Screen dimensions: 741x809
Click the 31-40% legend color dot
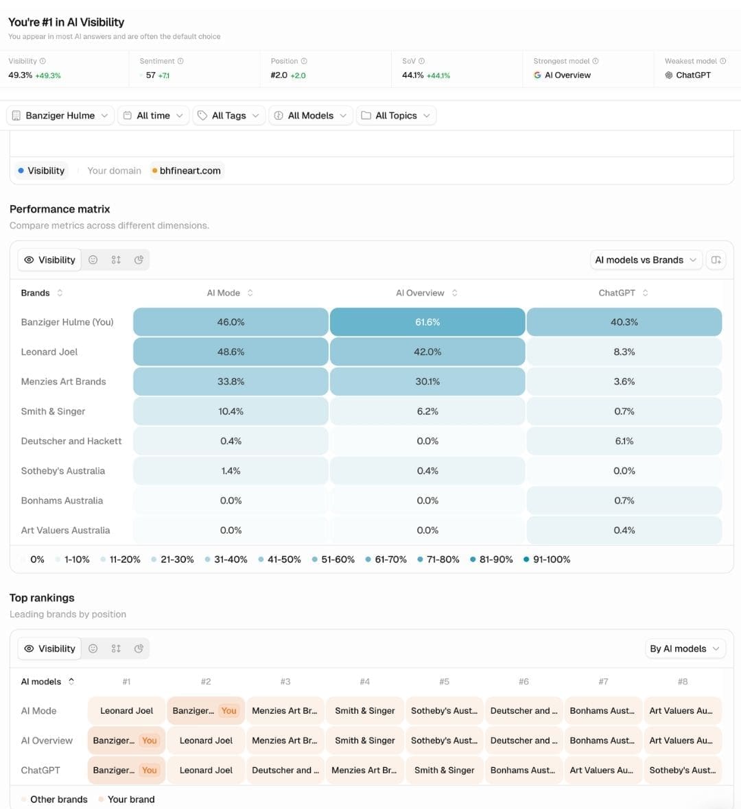tap(207, 560)
